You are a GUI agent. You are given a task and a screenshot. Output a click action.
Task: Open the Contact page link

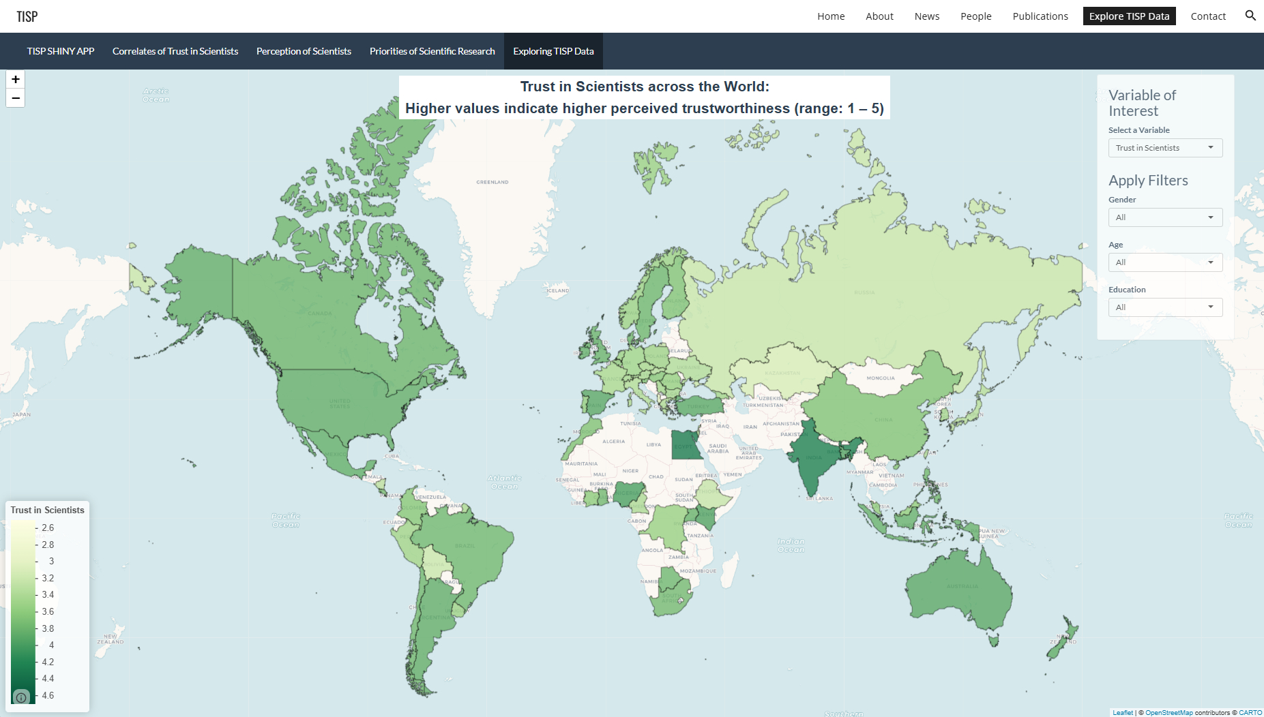coord(1207,16)
